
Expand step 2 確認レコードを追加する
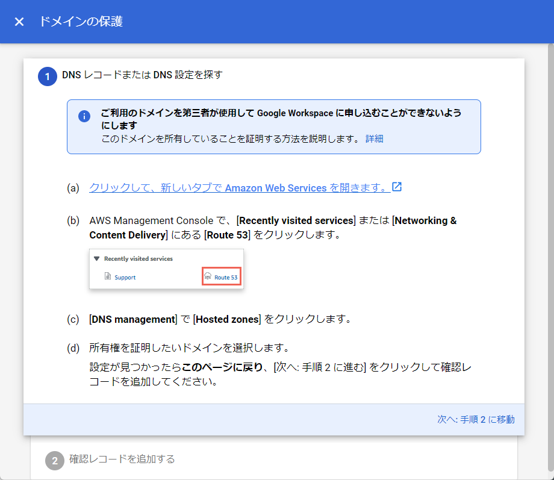click(x=122, y=459)
